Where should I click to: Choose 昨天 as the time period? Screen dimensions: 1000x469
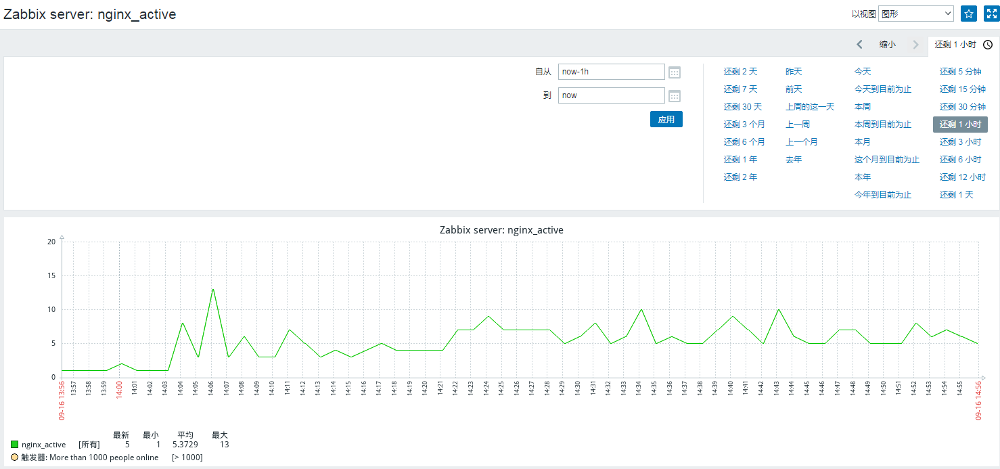click(x=794, y=72)
